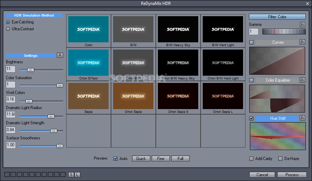312x181 pixels.
Task: Disable the Hue Shift checkbox
Action: 251,118
